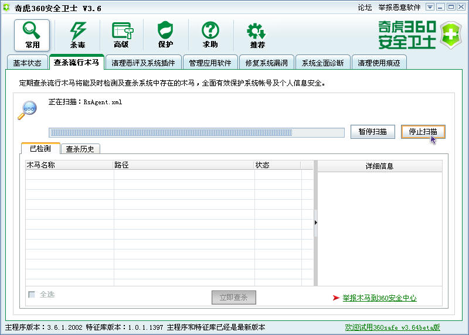This screenshot has height=335, width=469.
Task: Open the 杀毒 lightning toolbar icon
Action: pyautogui.click(x=78, y=35)
